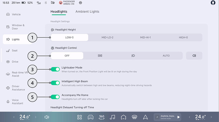Tap the 251 km range readout
219x122 pixels.
pos(16,3)
